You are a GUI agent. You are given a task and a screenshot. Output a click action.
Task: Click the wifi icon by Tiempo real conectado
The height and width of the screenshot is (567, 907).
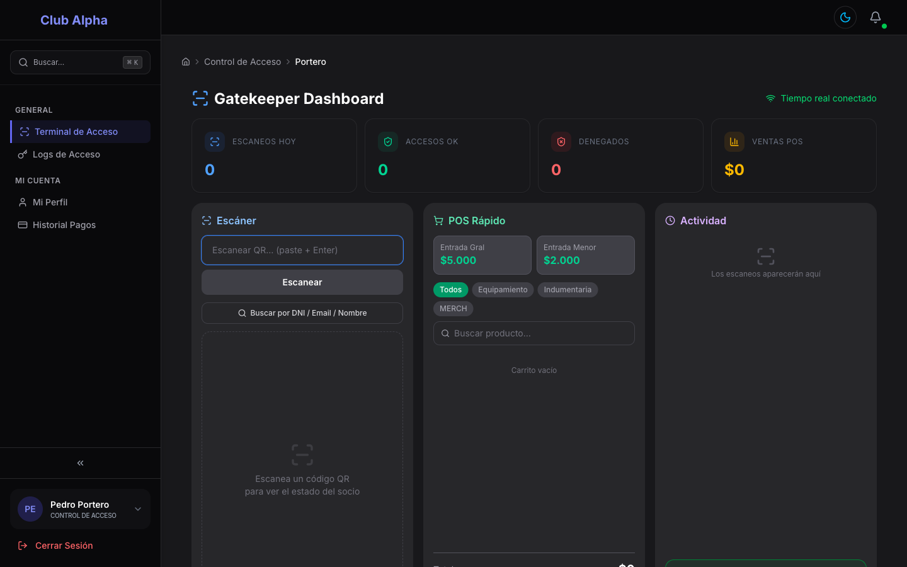pos(770,98)
